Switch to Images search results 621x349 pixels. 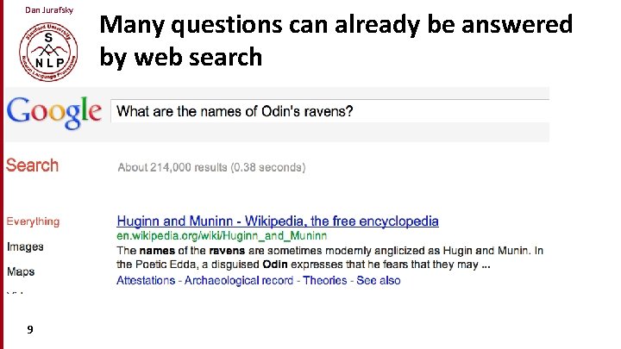[25, 246]
